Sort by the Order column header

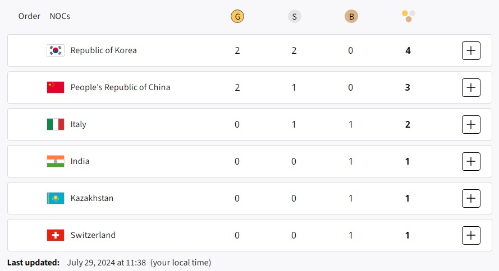[29, 16]
